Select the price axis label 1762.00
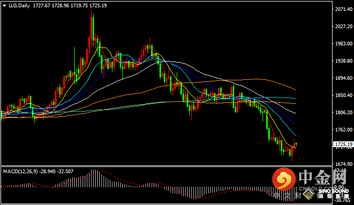The width and height of the screenshot is (354, 205). pyautogui.click(x=344, y=129)
